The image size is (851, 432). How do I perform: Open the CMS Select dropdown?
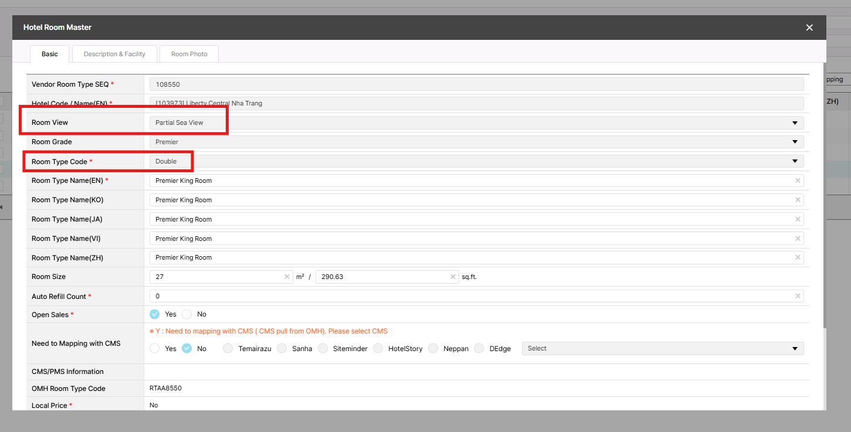(663, 349)
